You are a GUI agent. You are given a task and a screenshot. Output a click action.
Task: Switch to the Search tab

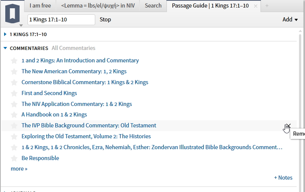click(153, 6)
